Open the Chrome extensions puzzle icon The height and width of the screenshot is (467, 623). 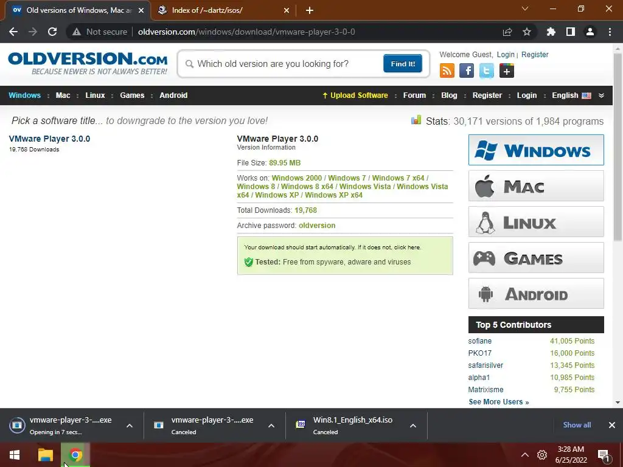coord(551,32)
